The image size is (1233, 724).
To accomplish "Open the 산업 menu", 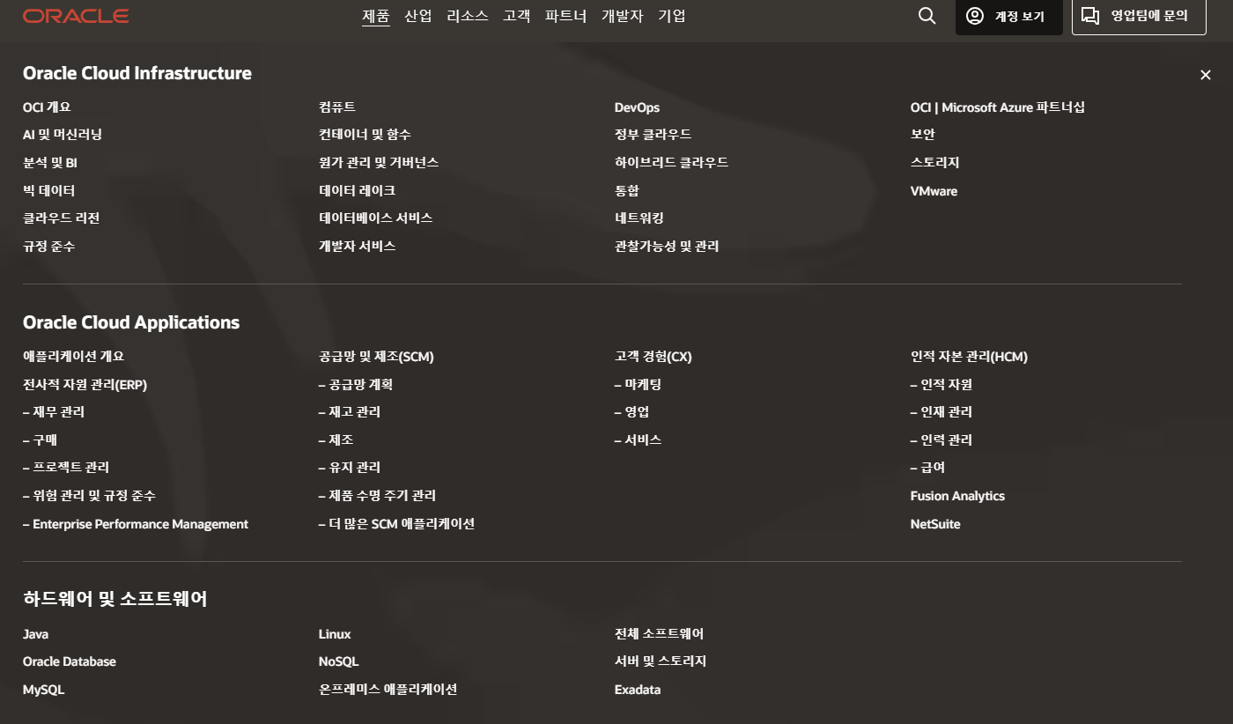I will click(x=418, y=16).
